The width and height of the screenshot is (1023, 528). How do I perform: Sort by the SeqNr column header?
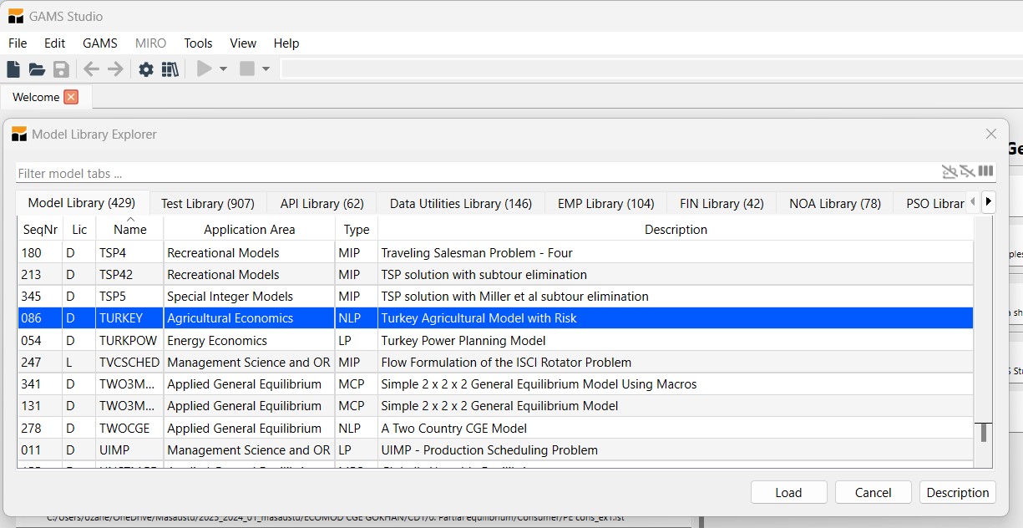point(40,229)
